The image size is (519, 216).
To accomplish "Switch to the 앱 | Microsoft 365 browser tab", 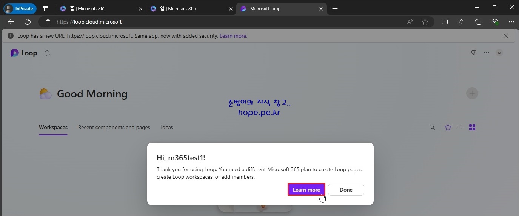I will (x=191, y=9).
